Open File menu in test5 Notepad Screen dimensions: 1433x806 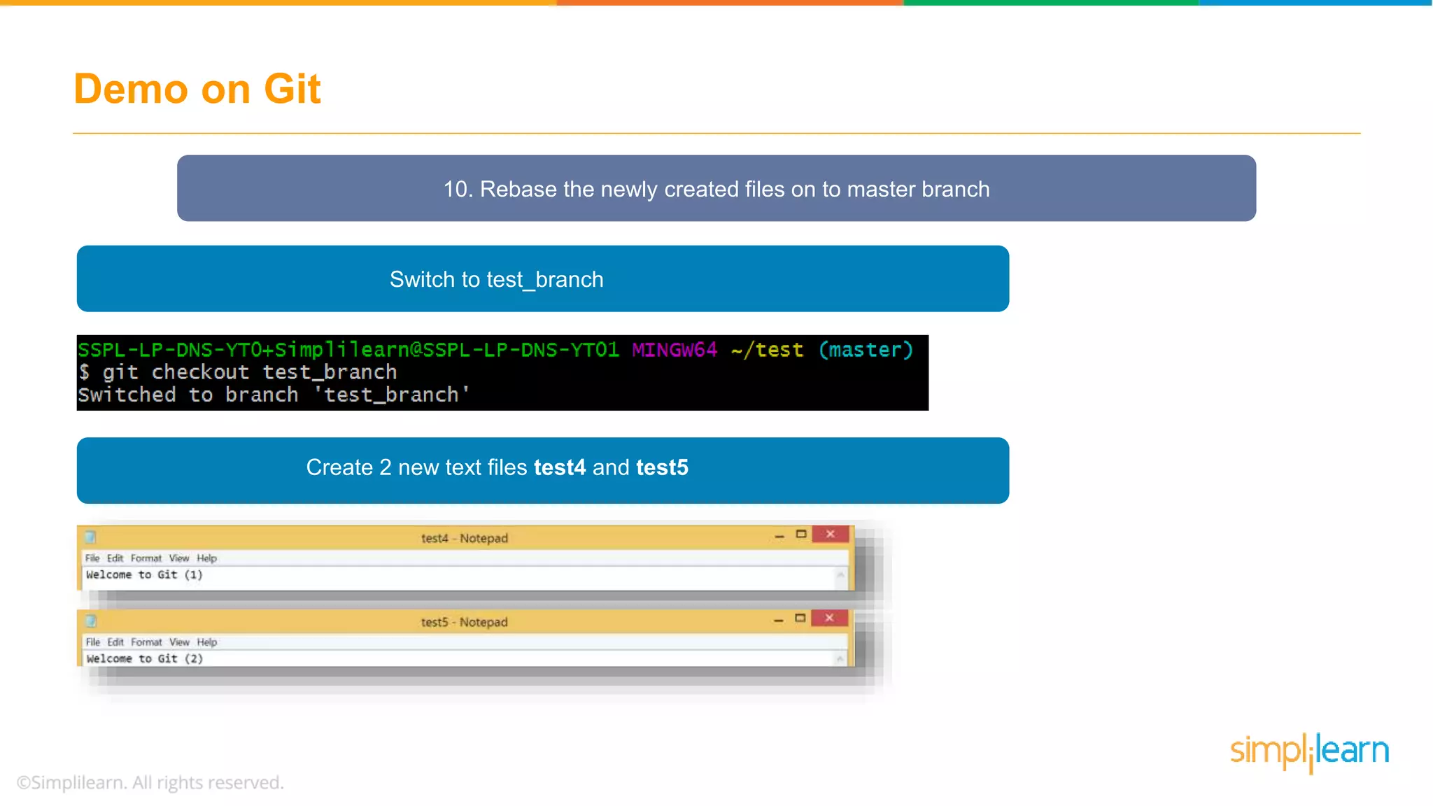coord(93,642)
